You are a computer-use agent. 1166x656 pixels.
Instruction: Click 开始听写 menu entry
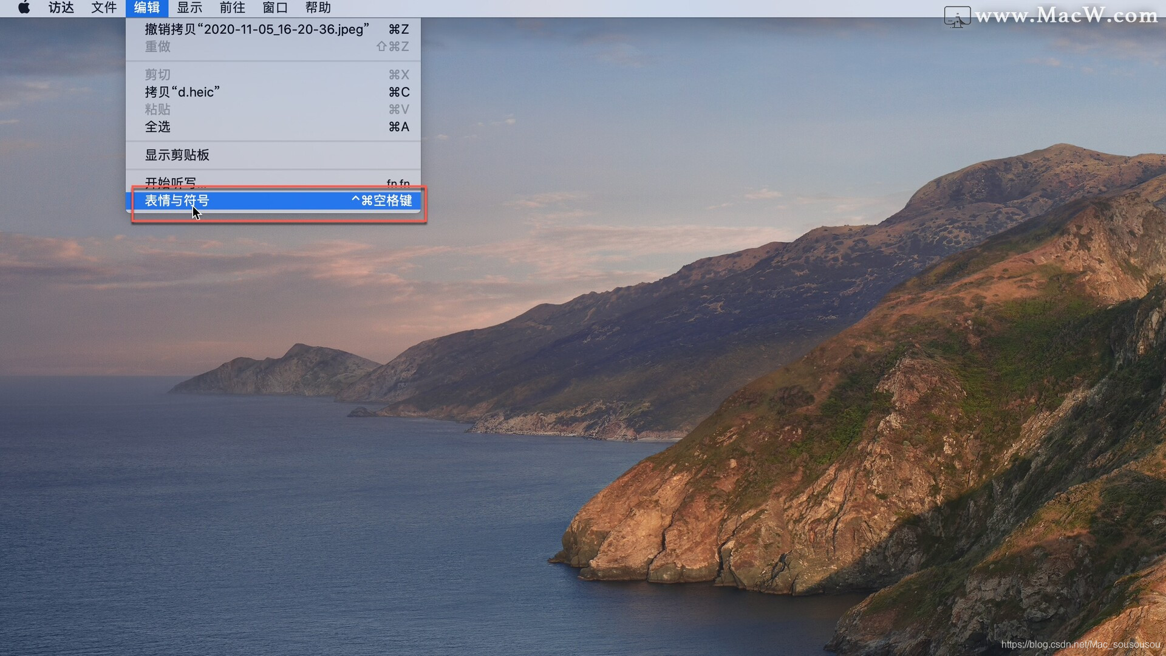[171, 181]
